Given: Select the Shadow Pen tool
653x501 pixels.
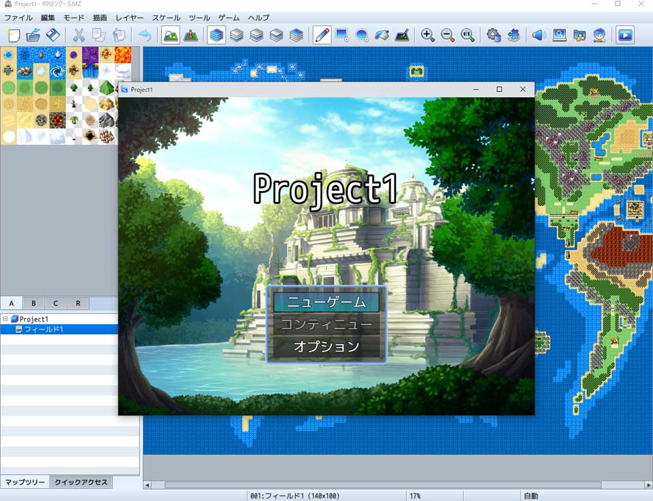Looking at the screenshot, I should tap(402, 35).
